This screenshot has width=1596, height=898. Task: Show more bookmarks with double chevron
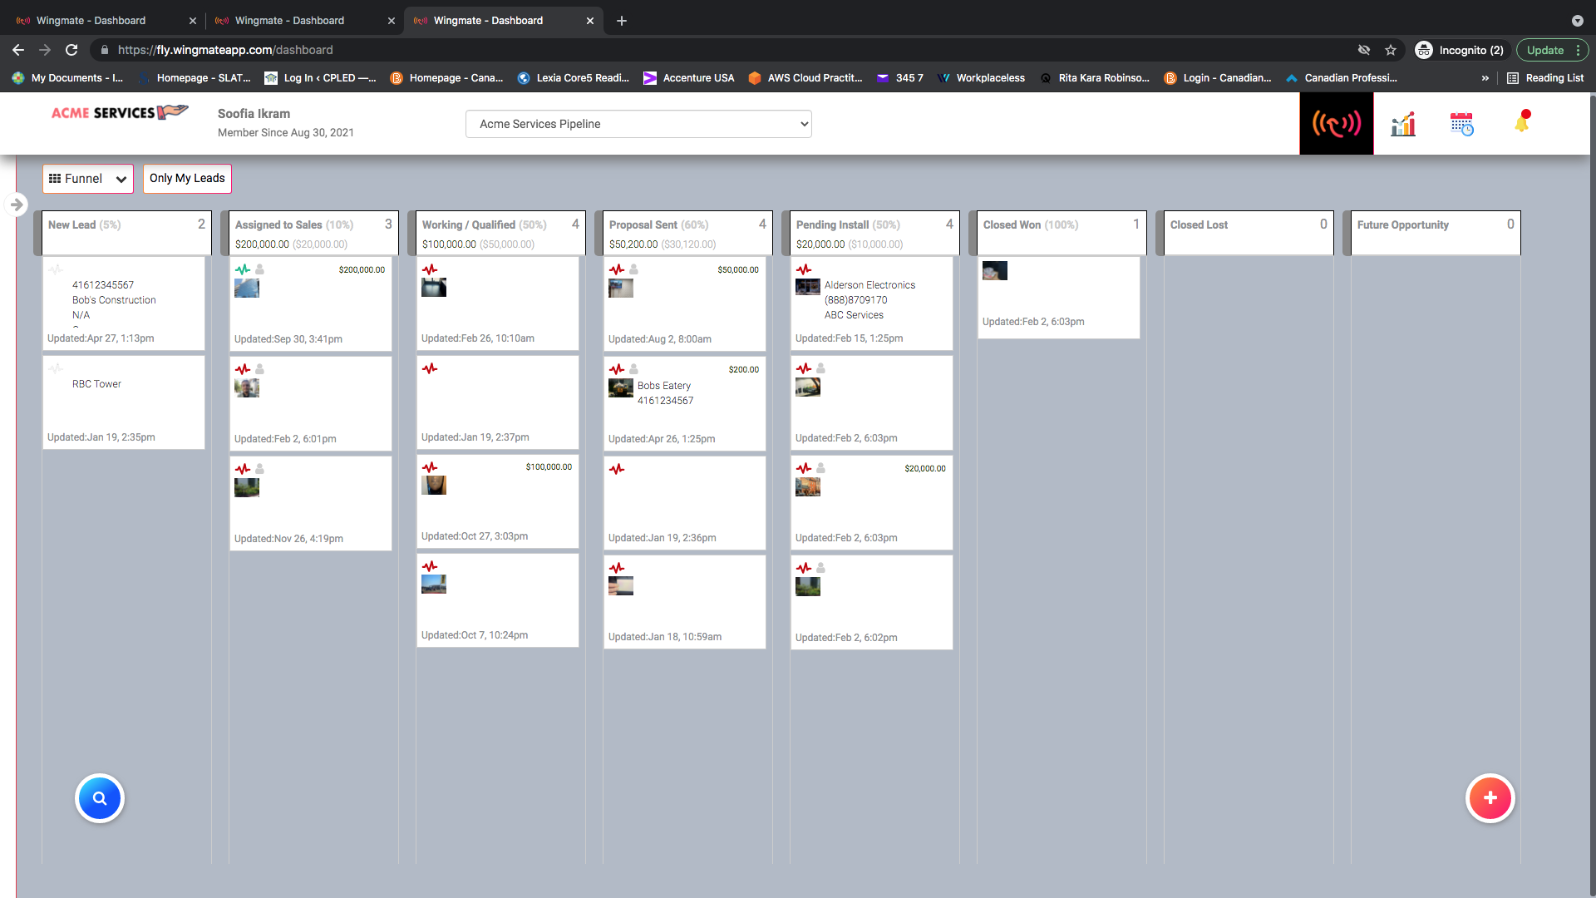point(1485,78)
